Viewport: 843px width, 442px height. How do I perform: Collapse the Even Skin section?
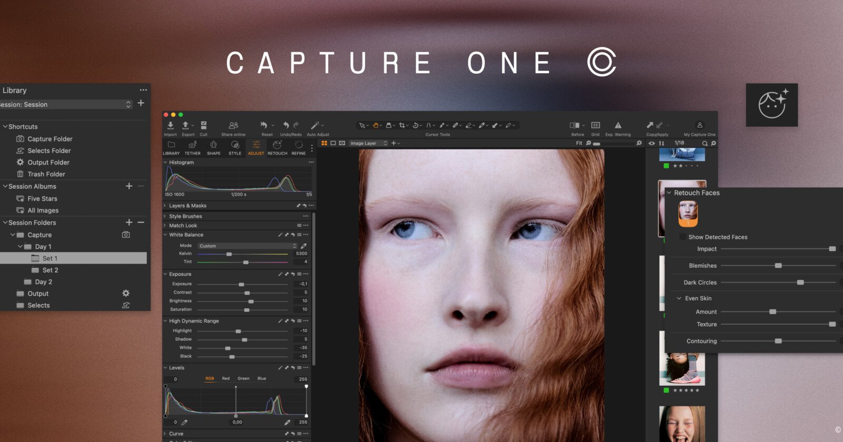click(x=679, y=298)
